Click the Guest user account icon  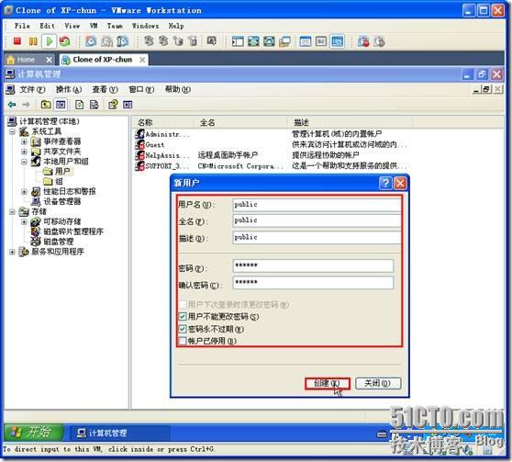[x=140, y=144]
